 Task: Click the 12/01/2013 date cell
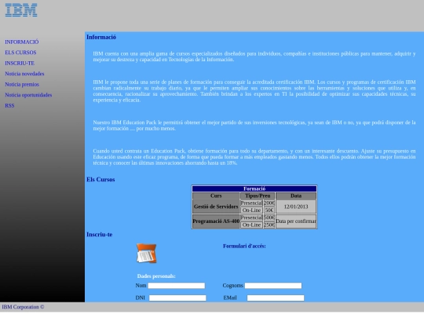pos(296,207)
